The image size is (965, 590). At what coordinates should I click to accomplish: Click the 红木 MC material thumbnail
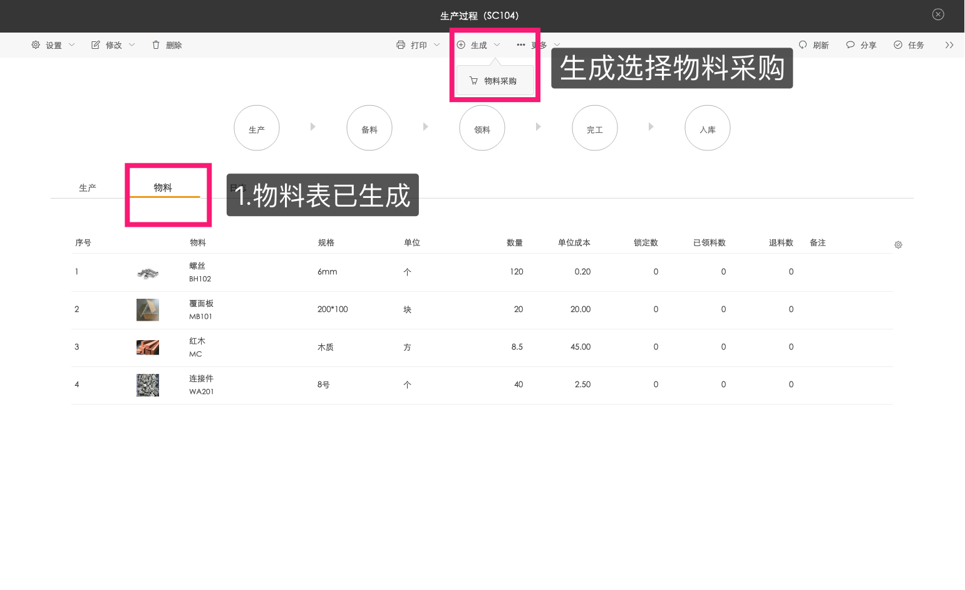coord(147,347)
